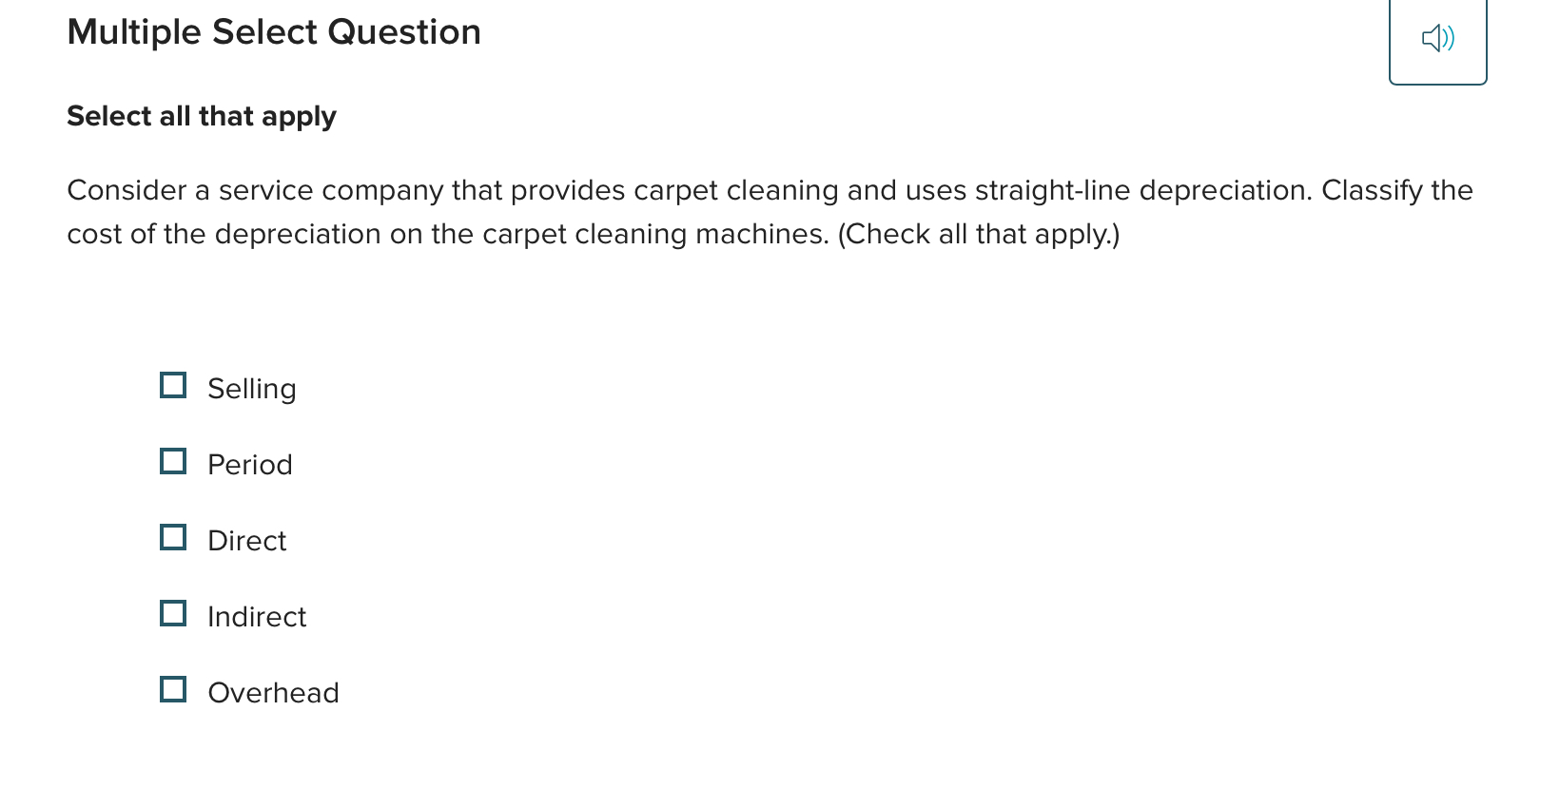Viewport: 1560px width, 788px height.
Task: Click the 'Period' label text
Action: tap(249, 464)
